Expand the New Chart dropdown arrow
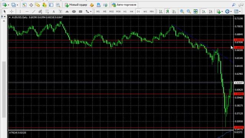This screenshot has width=245, height=138. (x=8, y=5)
